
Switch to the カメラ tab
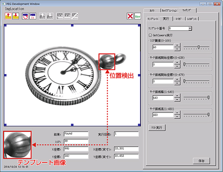tap(152, 10)
